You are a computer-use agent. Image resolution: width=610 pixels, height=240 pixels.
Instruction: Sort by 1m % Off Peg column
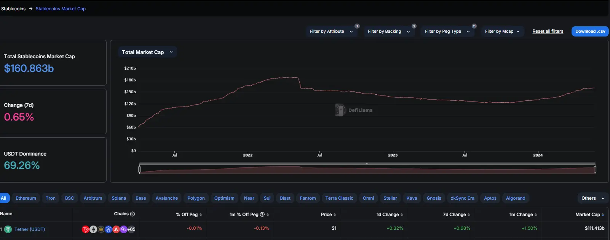[x=268, y=215]
